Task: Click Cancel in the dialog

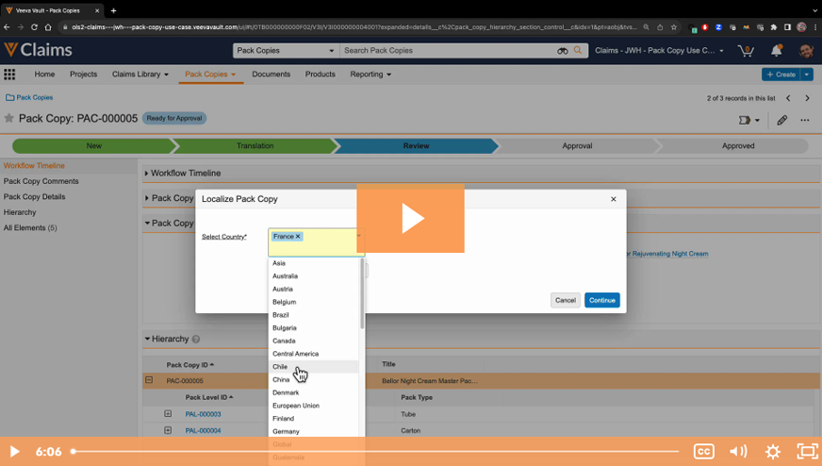Action: coord(566,300)
